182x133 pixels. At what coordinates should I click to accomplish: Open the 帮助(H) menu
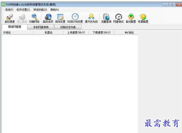[55, 10]
